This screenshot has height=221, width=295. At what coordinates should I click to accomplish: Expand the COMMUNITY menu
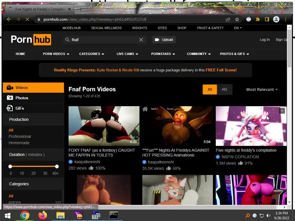pyautogui.click(x=199, y=54)
